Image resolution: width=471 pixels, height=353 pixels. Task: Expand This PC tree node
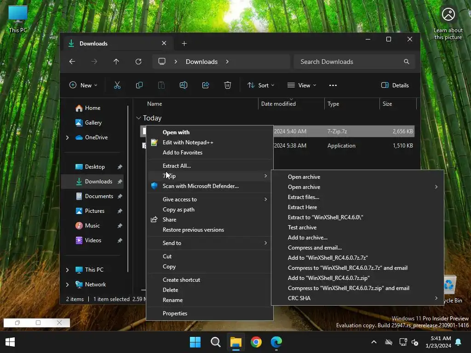coord(67,270)
